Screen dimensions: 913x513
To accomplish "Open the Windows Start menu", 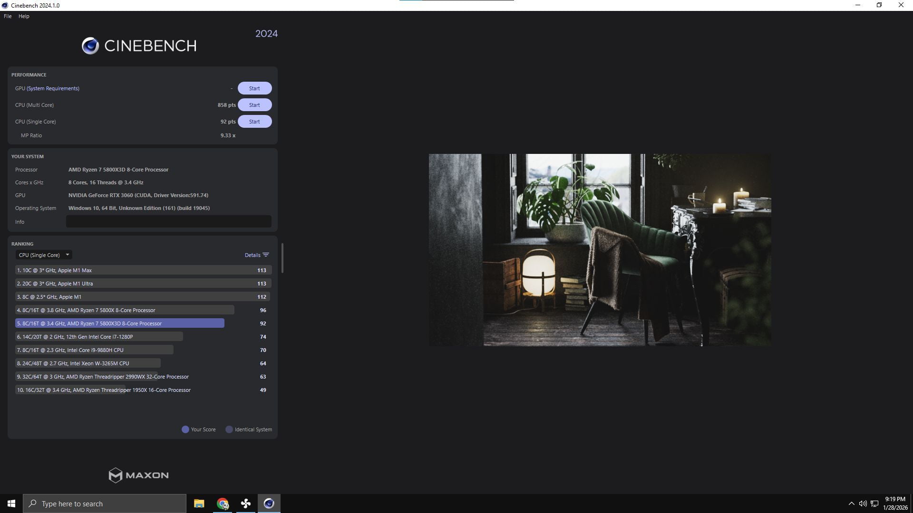I will 11,503.
